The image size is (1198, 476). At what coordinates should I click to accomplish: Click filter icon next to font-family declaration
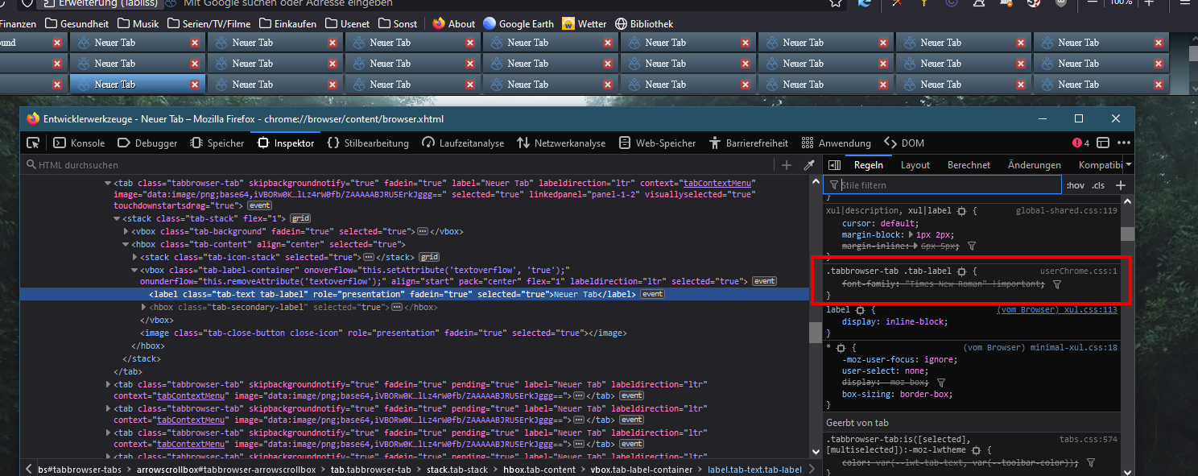pyautogui.click(x=1057, y=284)
